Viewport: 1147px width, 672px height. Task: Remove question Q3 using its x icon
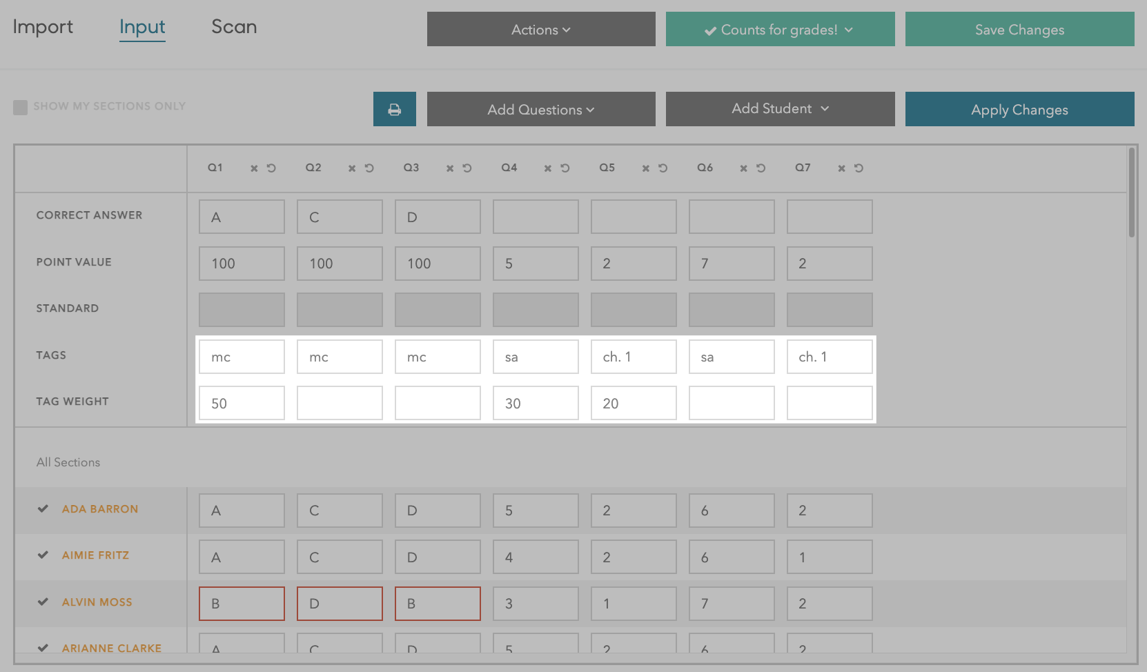click(450, 168)
